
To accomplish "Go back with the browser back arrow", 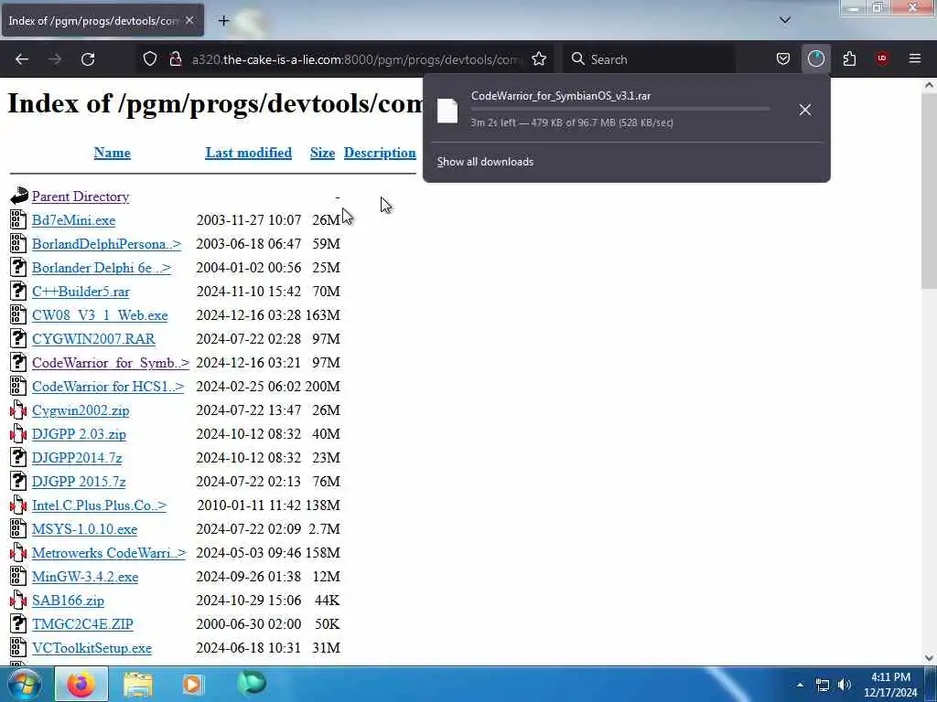I will (x=22, y=59).
